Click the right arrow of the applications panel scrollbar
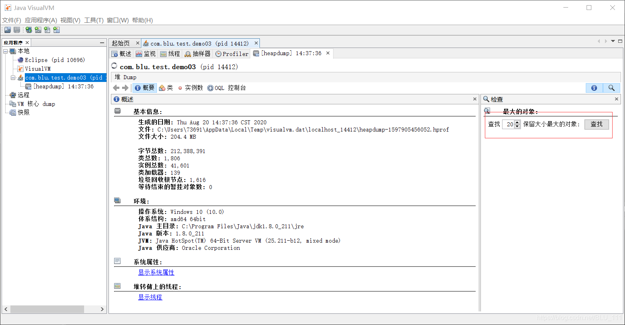 (102, 309)
